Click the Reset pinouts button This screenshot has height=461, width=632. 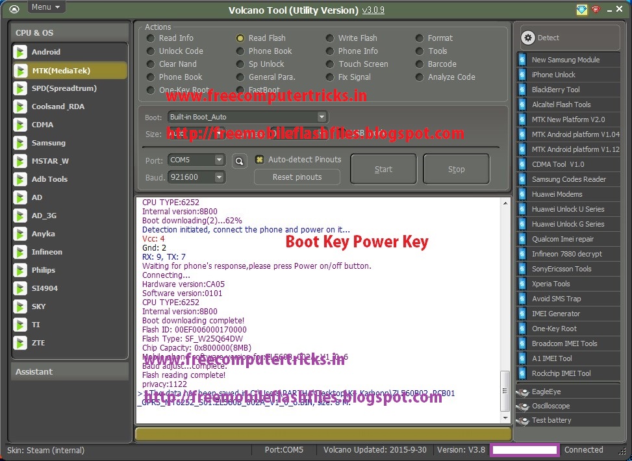297,177
